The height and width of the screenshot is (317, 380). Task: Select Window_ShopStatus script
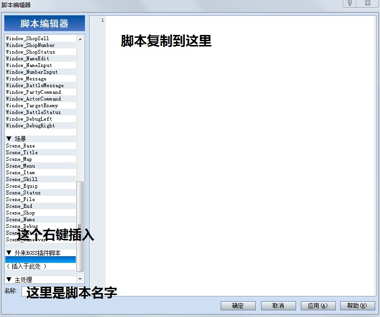40,52
